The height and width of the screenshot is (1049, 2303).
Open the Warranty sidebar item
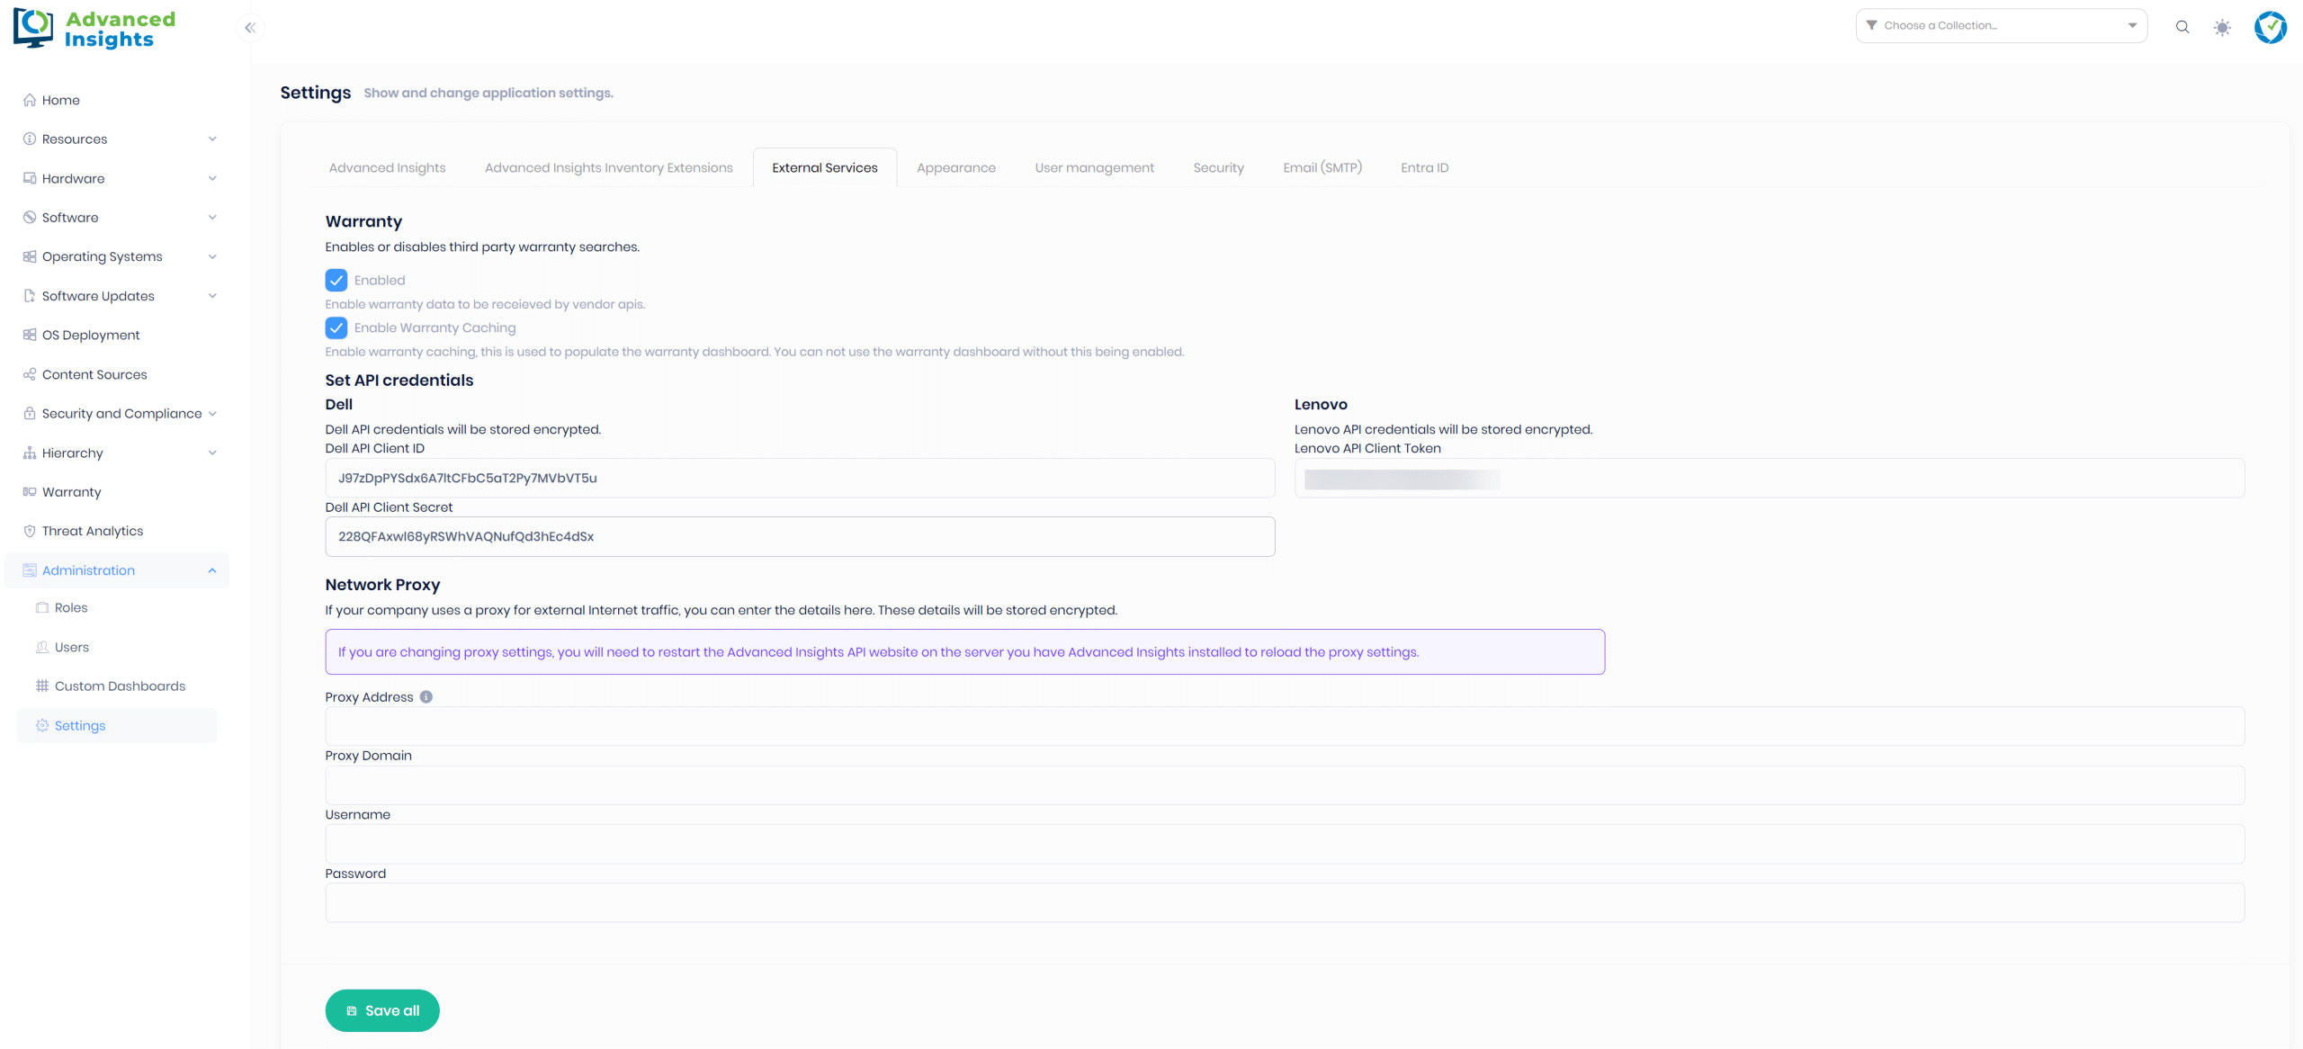pyautogui.click(x=71, y=492)
